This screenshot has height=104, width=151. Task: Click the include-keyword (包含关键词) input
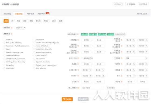pos(92,88)
